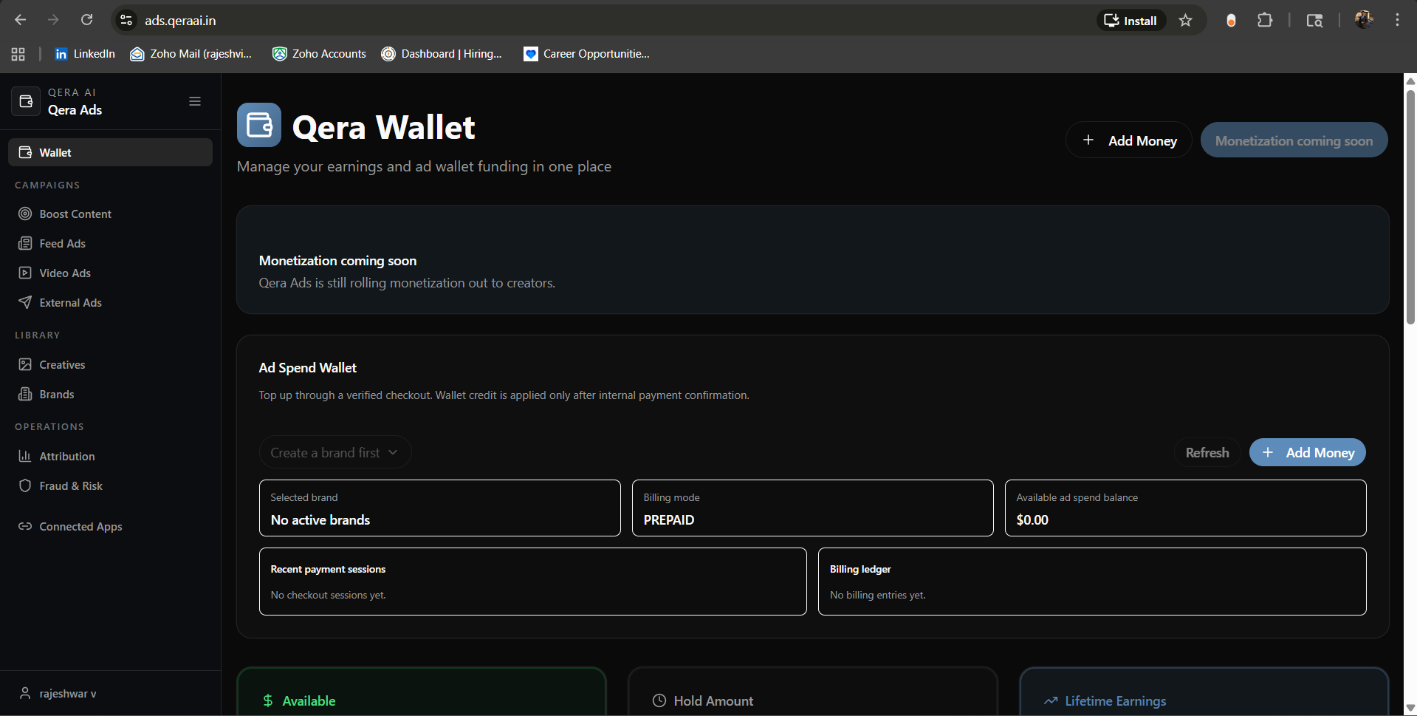
Task: Click Refresh in Ad Spend Wallet
Action: [x=1207, y=452]
